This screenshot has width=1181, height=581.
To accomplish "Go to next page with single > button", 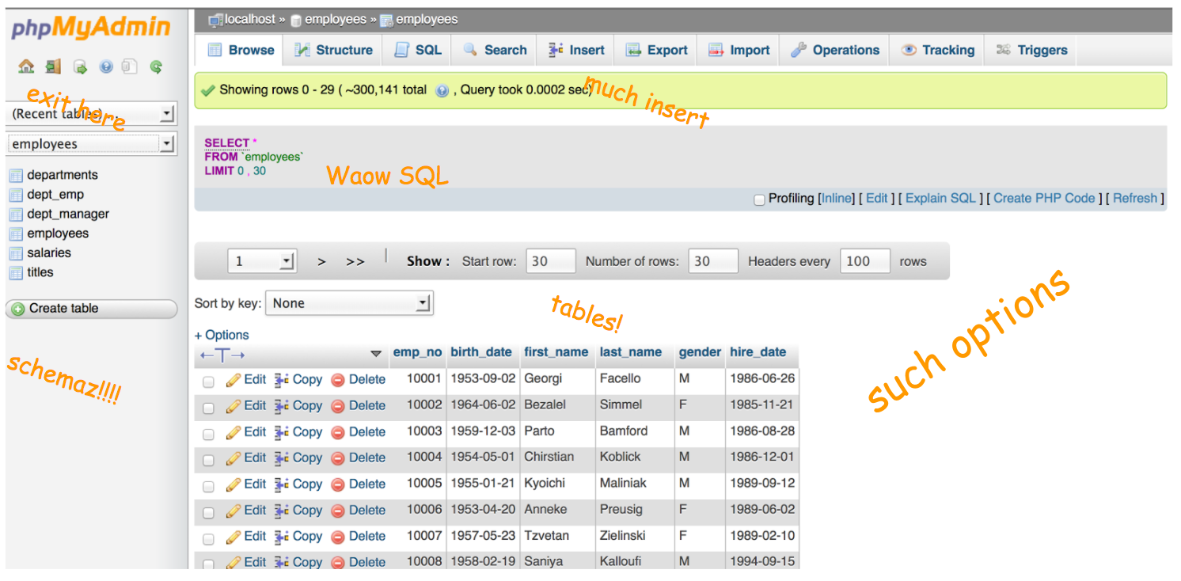I will click(x=321, y=262).
